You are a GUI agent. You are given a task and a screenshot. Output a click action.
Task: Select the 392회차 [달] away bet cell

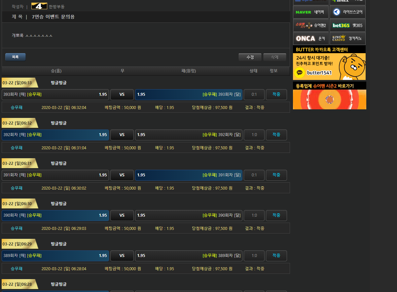point(189,135)
